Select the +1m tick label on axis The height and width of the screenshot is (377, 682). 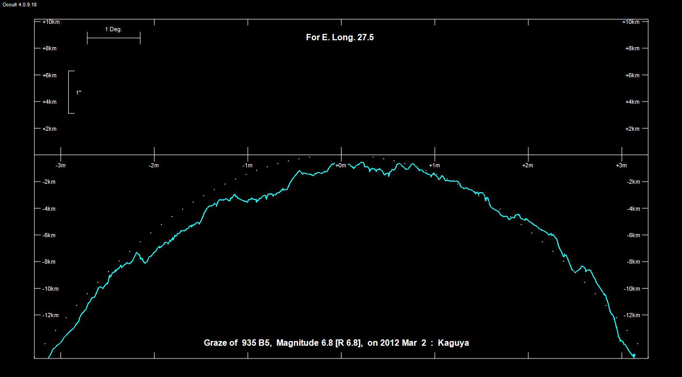(x=434, y=166)
